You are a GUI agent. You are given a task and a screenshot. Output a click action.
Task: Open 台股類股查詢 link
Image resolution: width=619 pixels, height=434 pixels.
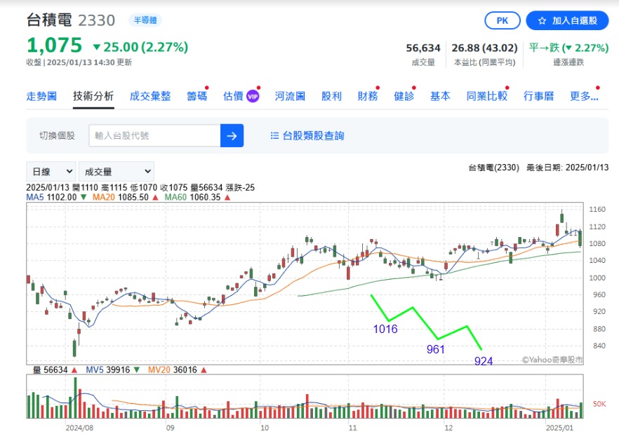tap(313, 136)
